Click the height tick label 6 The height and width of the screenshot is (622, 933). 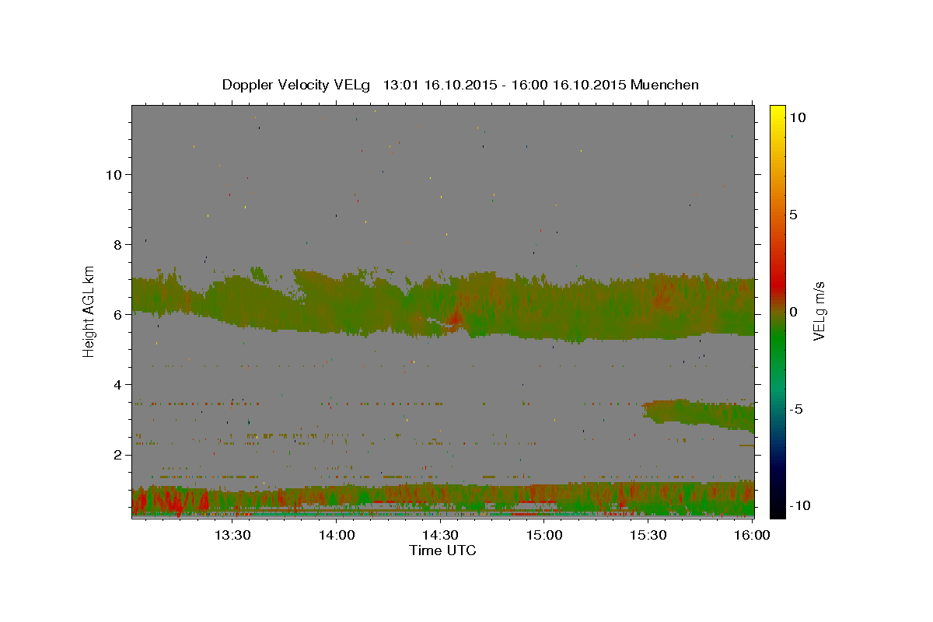118,314
